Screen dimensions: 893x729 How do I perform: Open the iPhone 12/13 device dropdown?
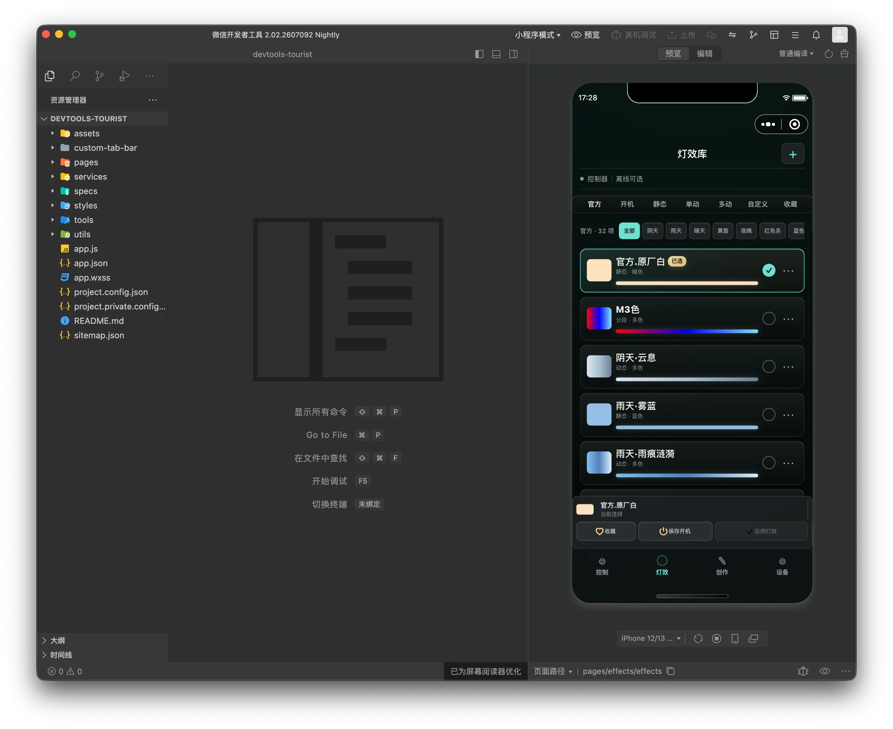point(651,638)
